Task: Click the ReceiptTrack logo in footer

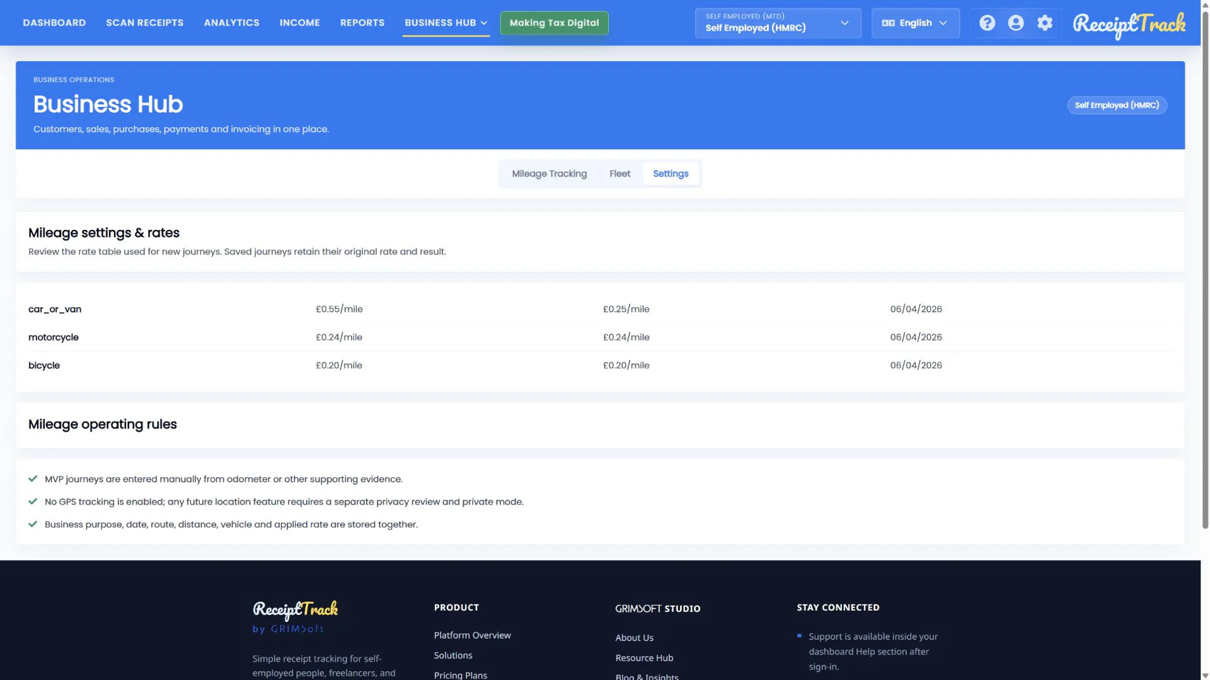Action: point(295,609)
